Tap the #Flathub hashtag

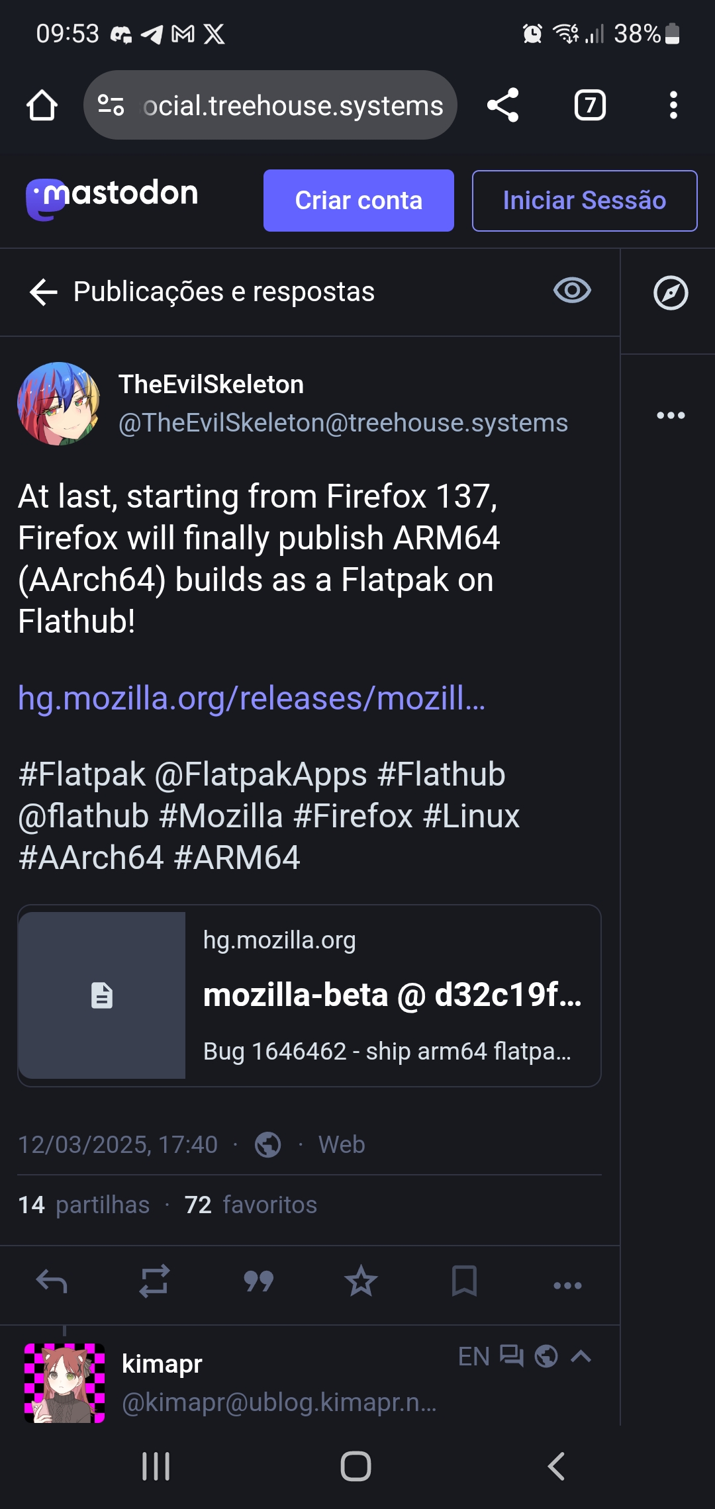point(441,774)
